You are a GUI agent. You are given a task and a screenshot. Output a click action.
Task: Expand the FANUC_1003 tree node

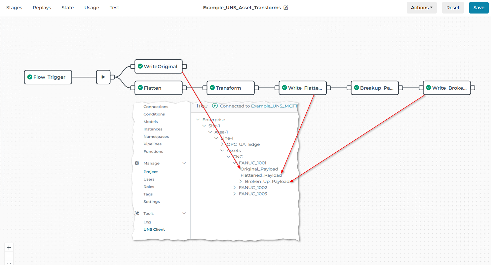click(235, 194)
